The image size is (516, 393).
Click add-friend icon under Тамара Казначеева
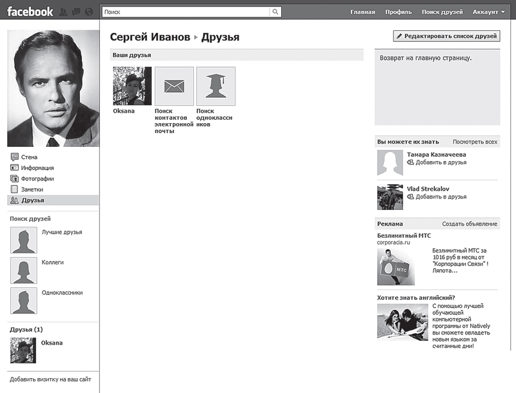pos(410,162)
